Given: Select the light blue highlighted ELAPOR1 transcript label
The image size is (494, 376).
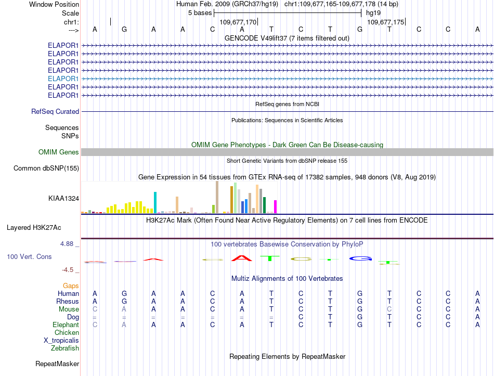Looking at the screenshot, I should pyautogui.click(x=63, y=79).
